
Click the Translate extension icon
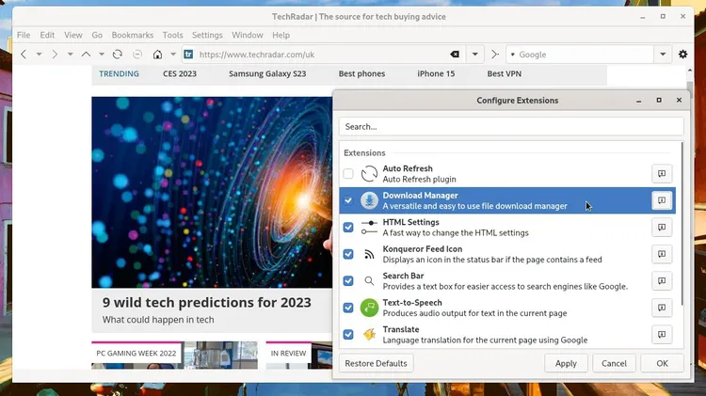[369, 334]
